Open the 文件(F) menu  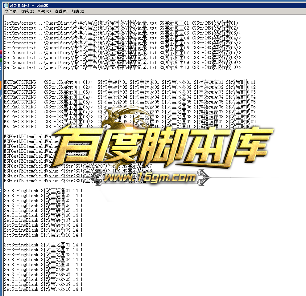[x=11, y=11]
